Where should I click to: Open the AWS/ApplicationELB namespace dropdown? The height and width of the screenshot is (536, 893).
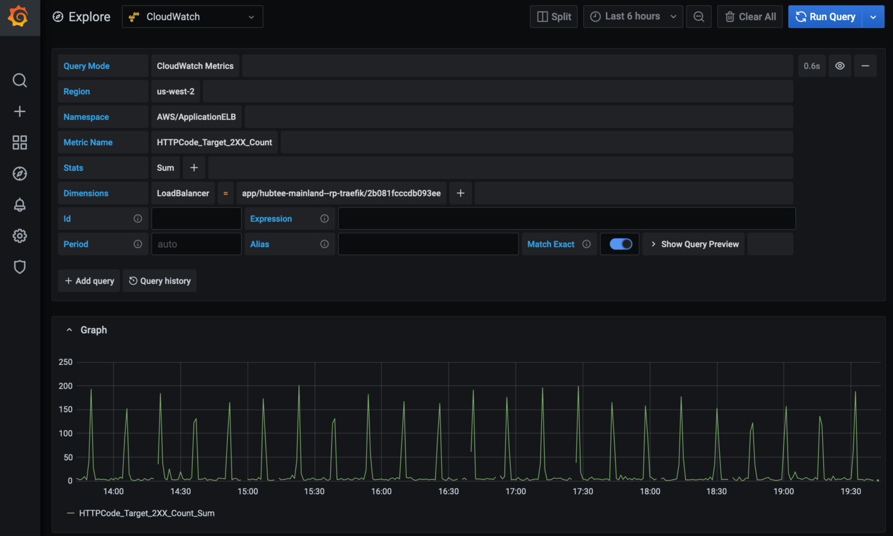[x=196, y=117]
